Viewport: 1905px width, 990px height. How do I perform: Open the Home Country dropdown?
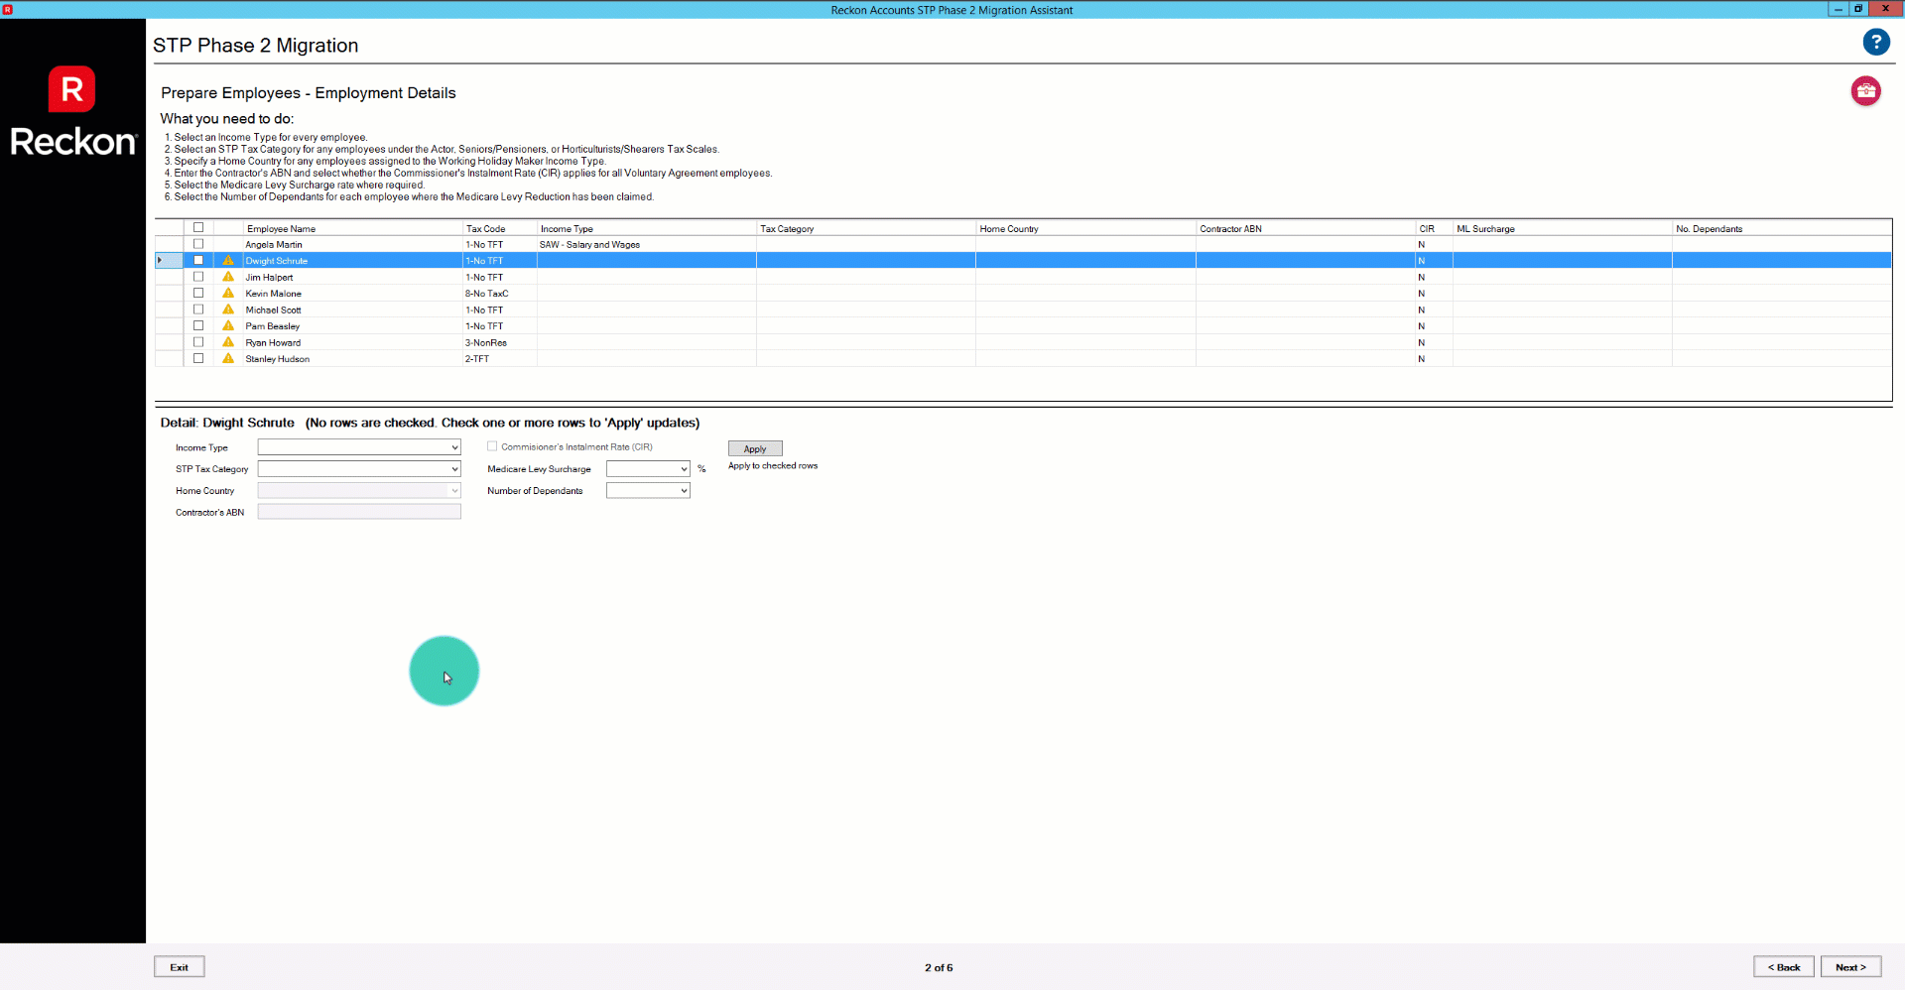(359, 490)
